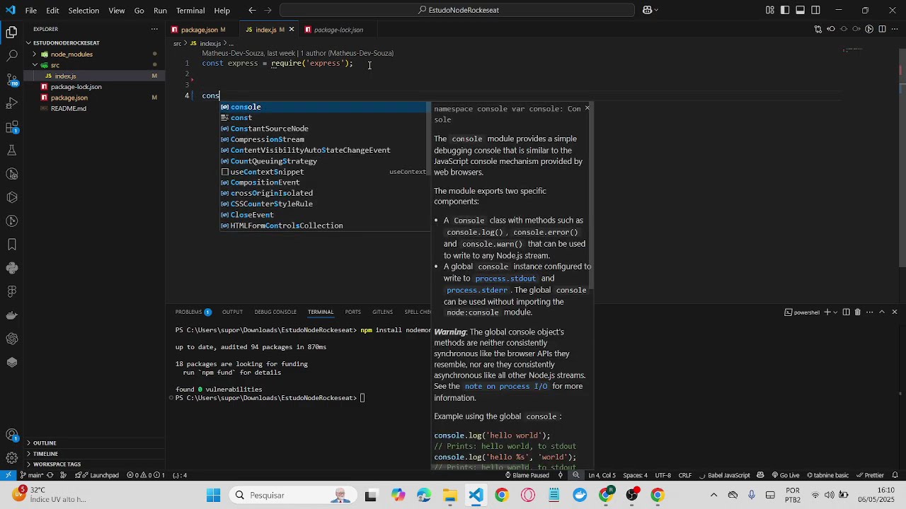Click Prettier in status bar
Viewport: 906px width, 509px height.
click(x=870, y=475)
